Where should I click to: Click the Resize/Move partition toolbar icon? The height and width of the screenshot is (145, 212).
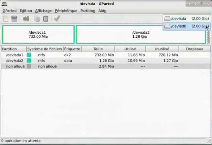click(x=26, y=19)
